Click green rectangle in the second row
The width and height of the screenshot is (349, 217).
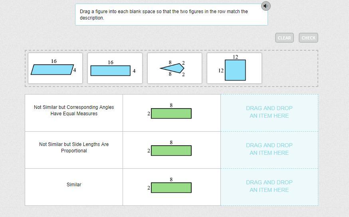pos(171,151)
